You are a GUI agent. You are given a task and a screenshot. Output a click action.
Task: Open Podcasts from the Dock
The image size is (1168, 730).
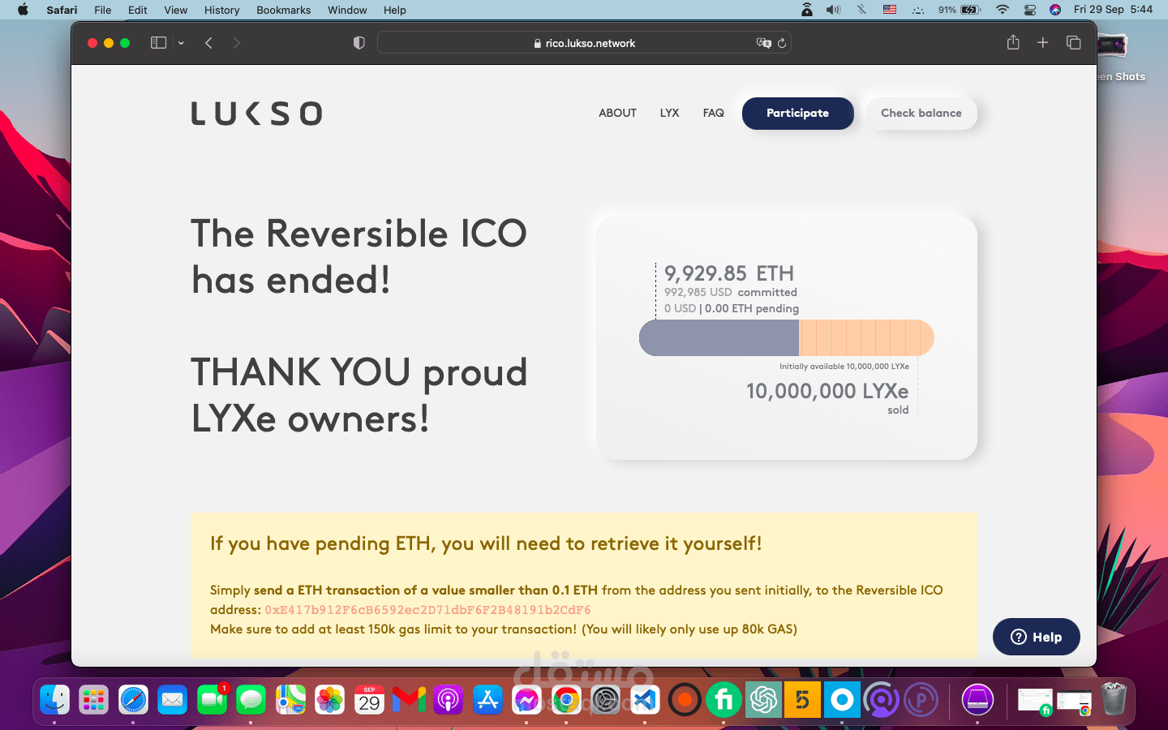tap(448, 699)
